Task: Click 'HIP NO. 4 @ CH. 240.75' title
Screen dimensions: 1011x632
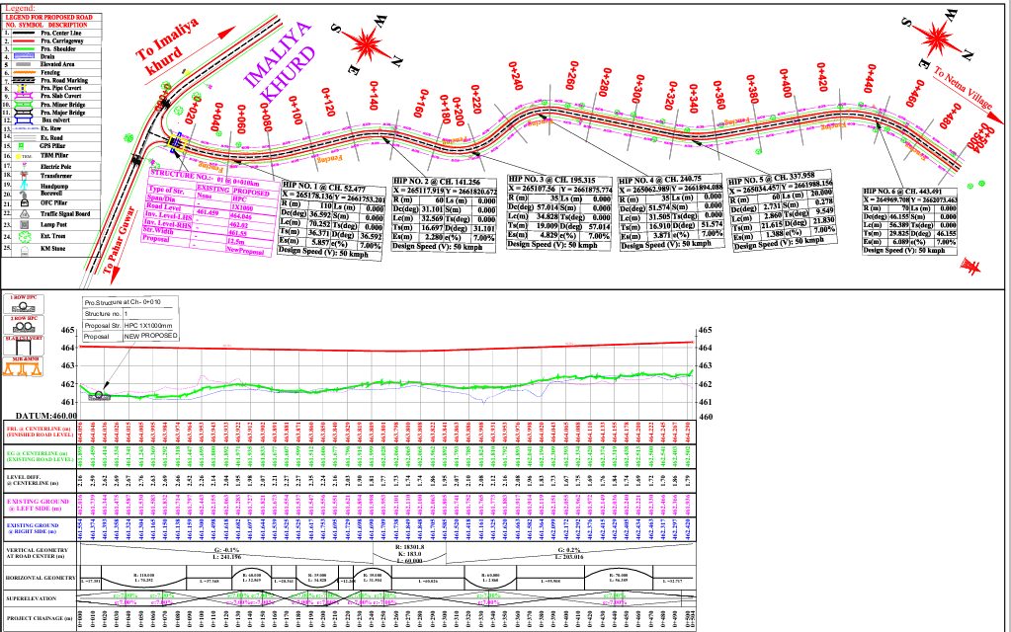Action: tap(660, 179)
